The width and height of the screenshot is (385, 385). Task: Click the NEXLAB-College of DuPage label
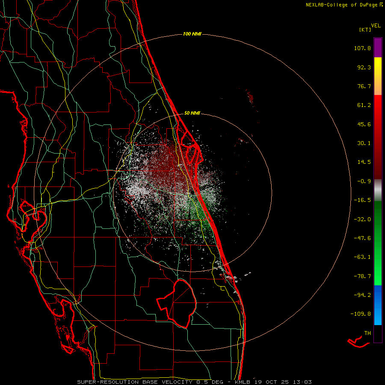click(x=341, y=5)
